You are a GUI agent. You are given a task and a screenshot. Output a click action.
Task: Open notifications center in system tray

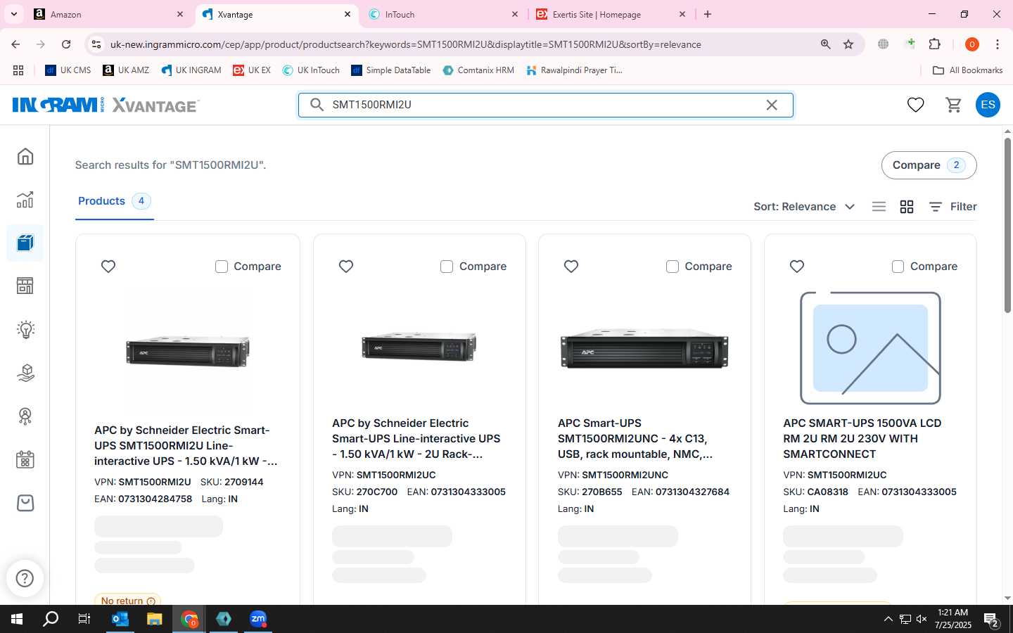click(992, 620)
